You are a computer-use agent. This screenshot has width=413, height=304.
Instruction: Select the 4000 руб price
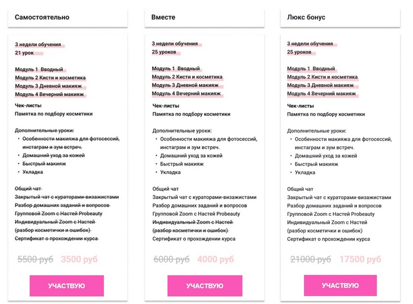[215, 260]
